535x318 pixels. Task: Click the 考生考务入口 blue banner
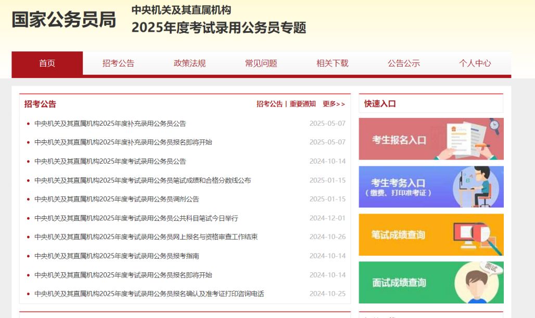[431, 187]
